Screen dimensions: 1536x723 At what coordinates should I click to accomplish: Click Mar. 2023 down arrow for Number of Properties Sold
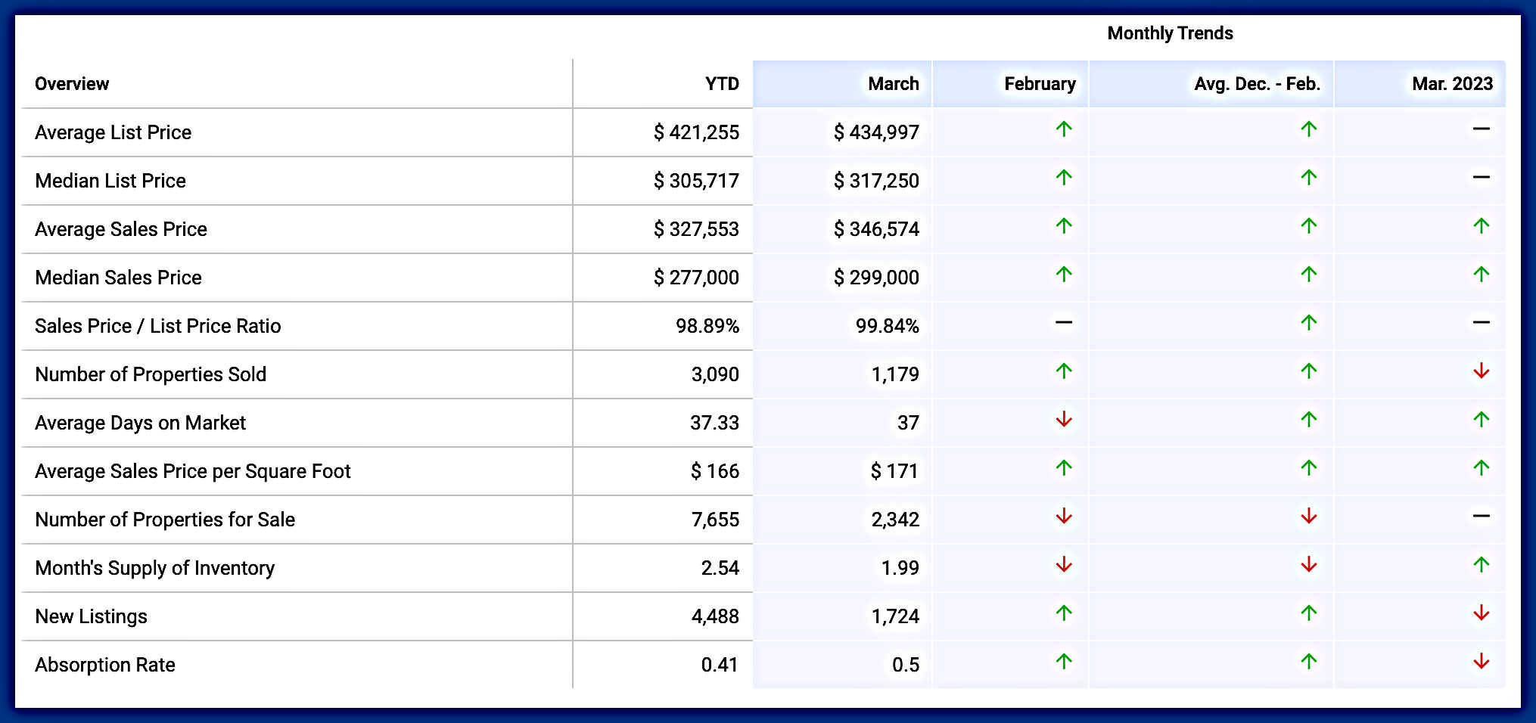[x=1481, y=371]
